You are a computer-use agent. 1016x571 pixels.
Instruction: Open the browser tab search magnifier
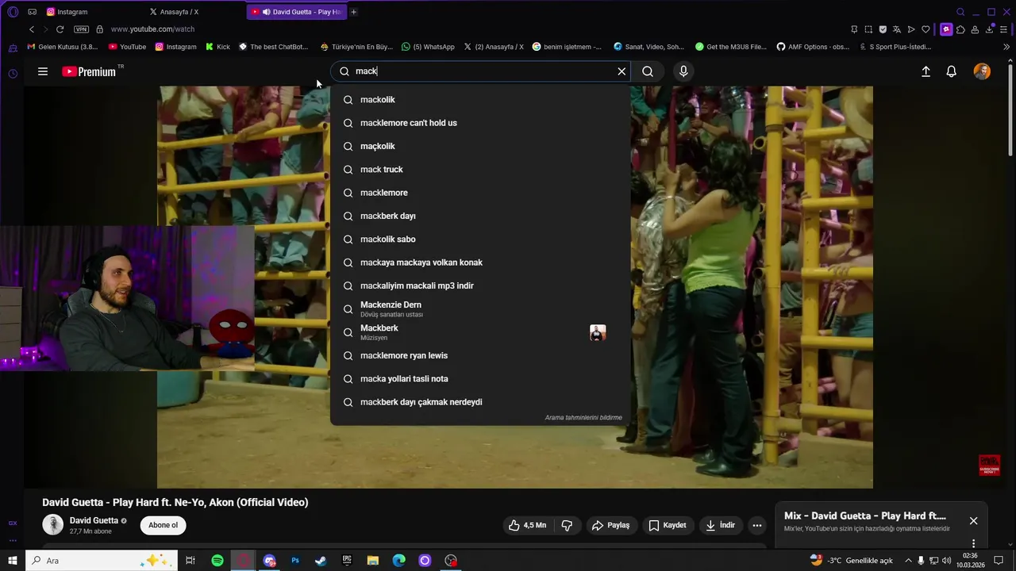pyautogui.click(x=960, y=12)
